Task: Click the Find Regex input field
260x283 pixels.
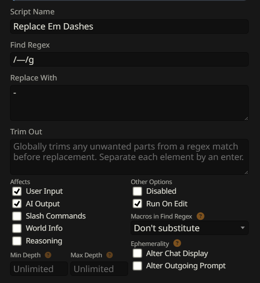Action: 129,59
